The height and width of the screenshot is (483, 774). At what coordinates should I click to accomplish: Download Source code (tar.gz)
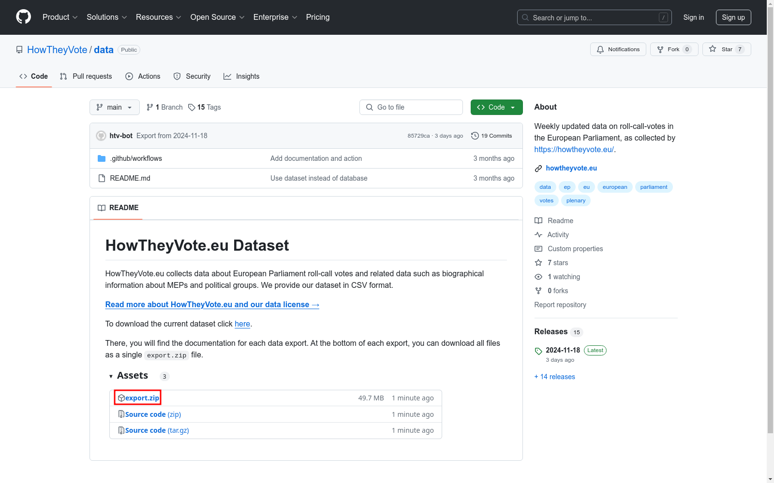tap(157, 430)
